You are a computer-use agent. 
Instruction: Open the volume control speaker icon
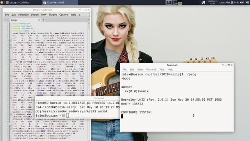[247, 2]
